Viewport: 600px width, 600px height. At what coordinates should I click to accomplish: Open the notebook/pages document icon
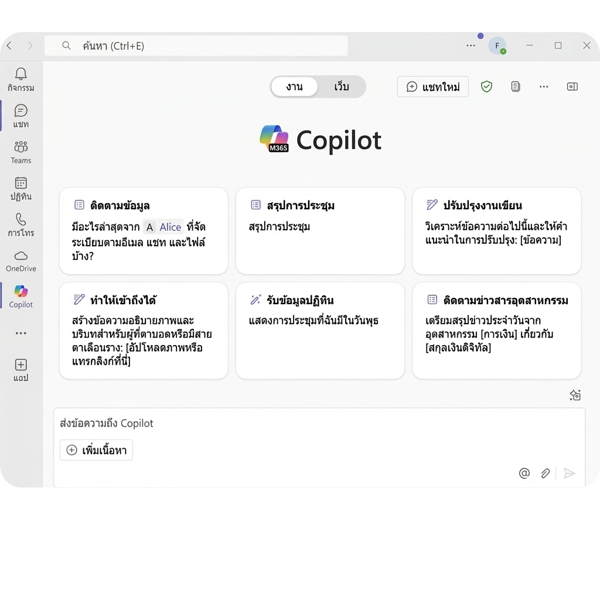(516, 87)
